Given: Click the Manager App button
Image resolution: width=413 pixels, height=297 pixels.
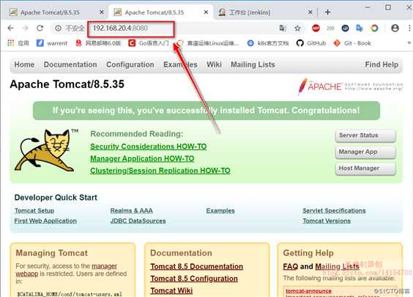Looking at the screenshot, I should point(365,152).
